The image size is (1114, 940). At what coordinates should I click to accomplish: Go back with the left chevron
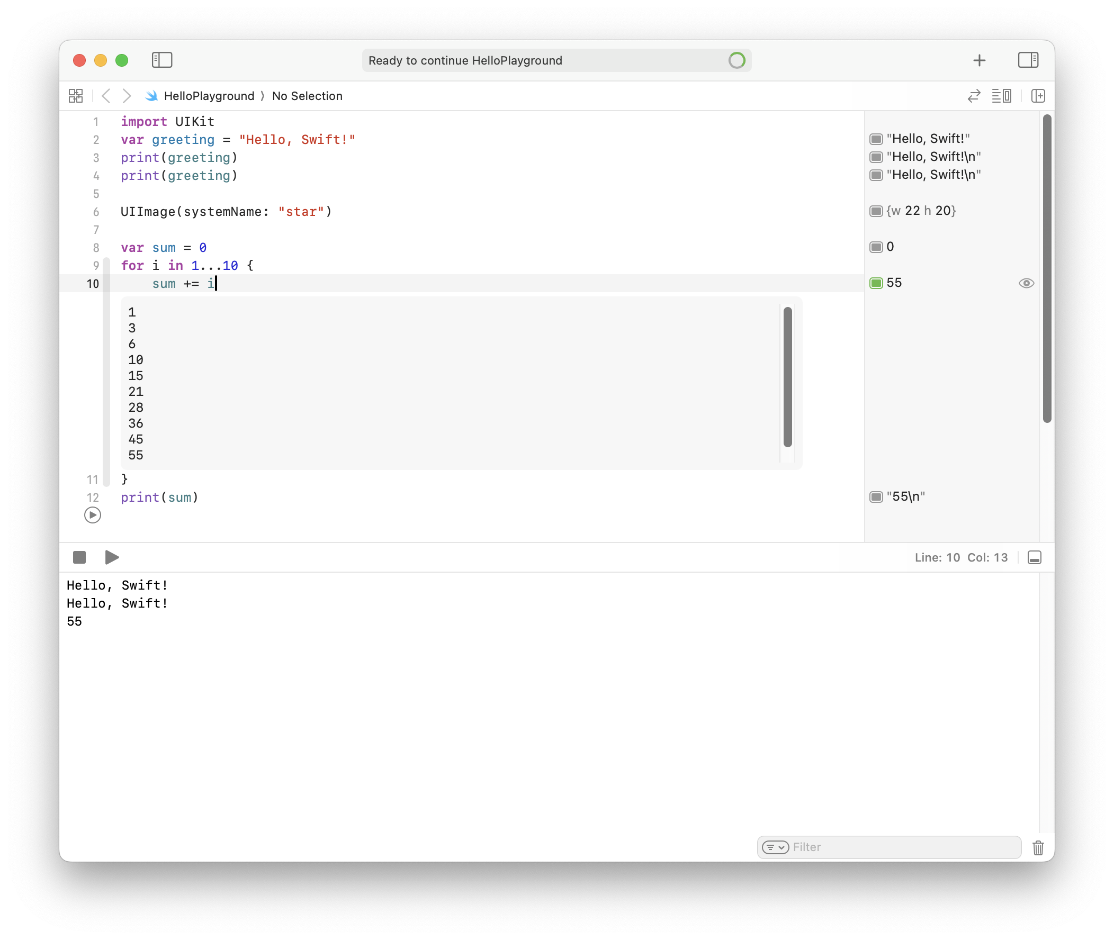point(106,96)
